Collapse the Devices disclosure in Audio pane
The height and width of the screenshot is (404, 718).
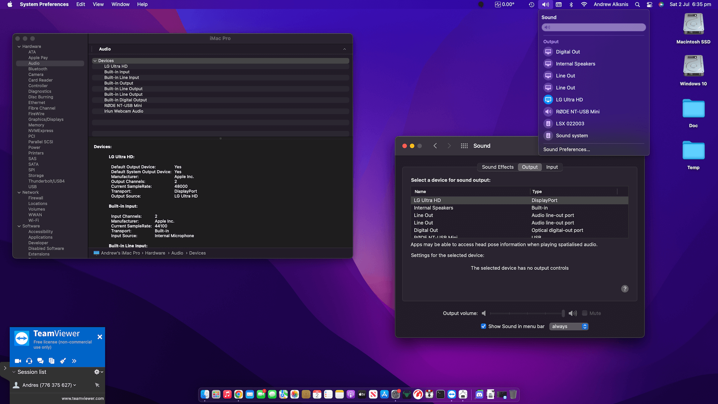point(95,60)
